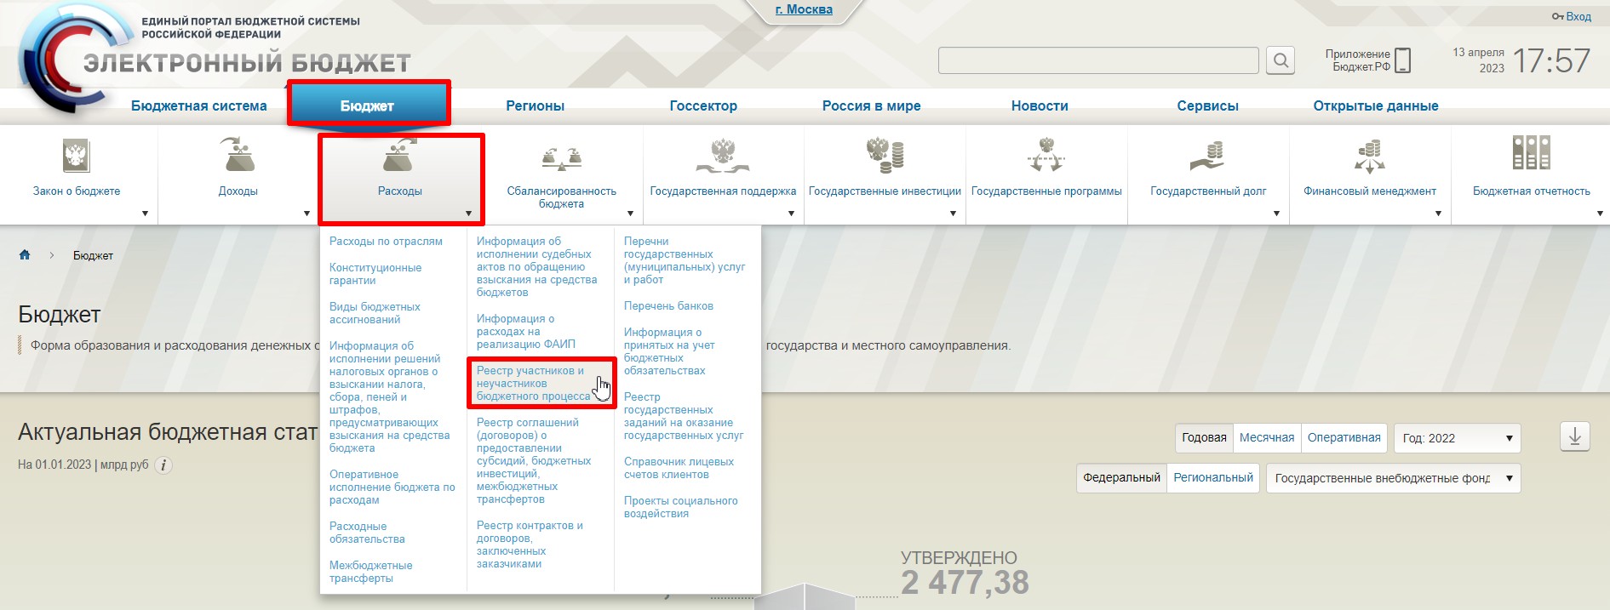Open Межбюджетные трансферты link
Screen dimensions: 1610x610
[370, 572]
